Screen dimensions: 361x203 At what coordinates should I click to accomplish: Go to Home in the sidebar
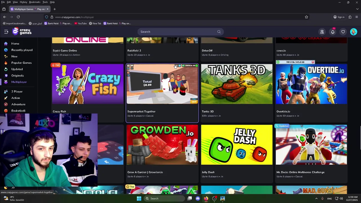click(x=15, y=44)
